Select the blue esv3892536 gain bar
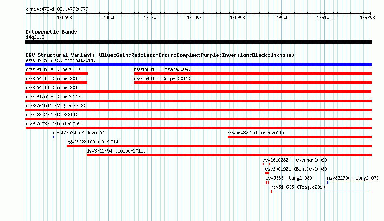Image resolution: width=384 pixels, height=221 pixels. coord(198,65)
